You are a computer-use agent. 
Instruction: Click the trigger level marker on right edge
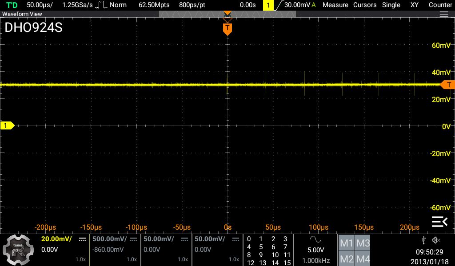pos(448,85)
